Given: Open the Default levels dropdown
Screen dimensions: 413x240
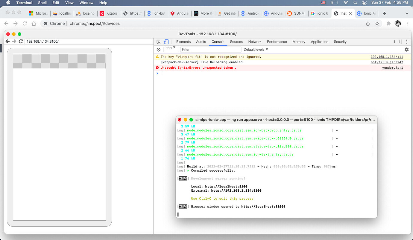Looking at the screenshot, I should [x=256, y=50].
